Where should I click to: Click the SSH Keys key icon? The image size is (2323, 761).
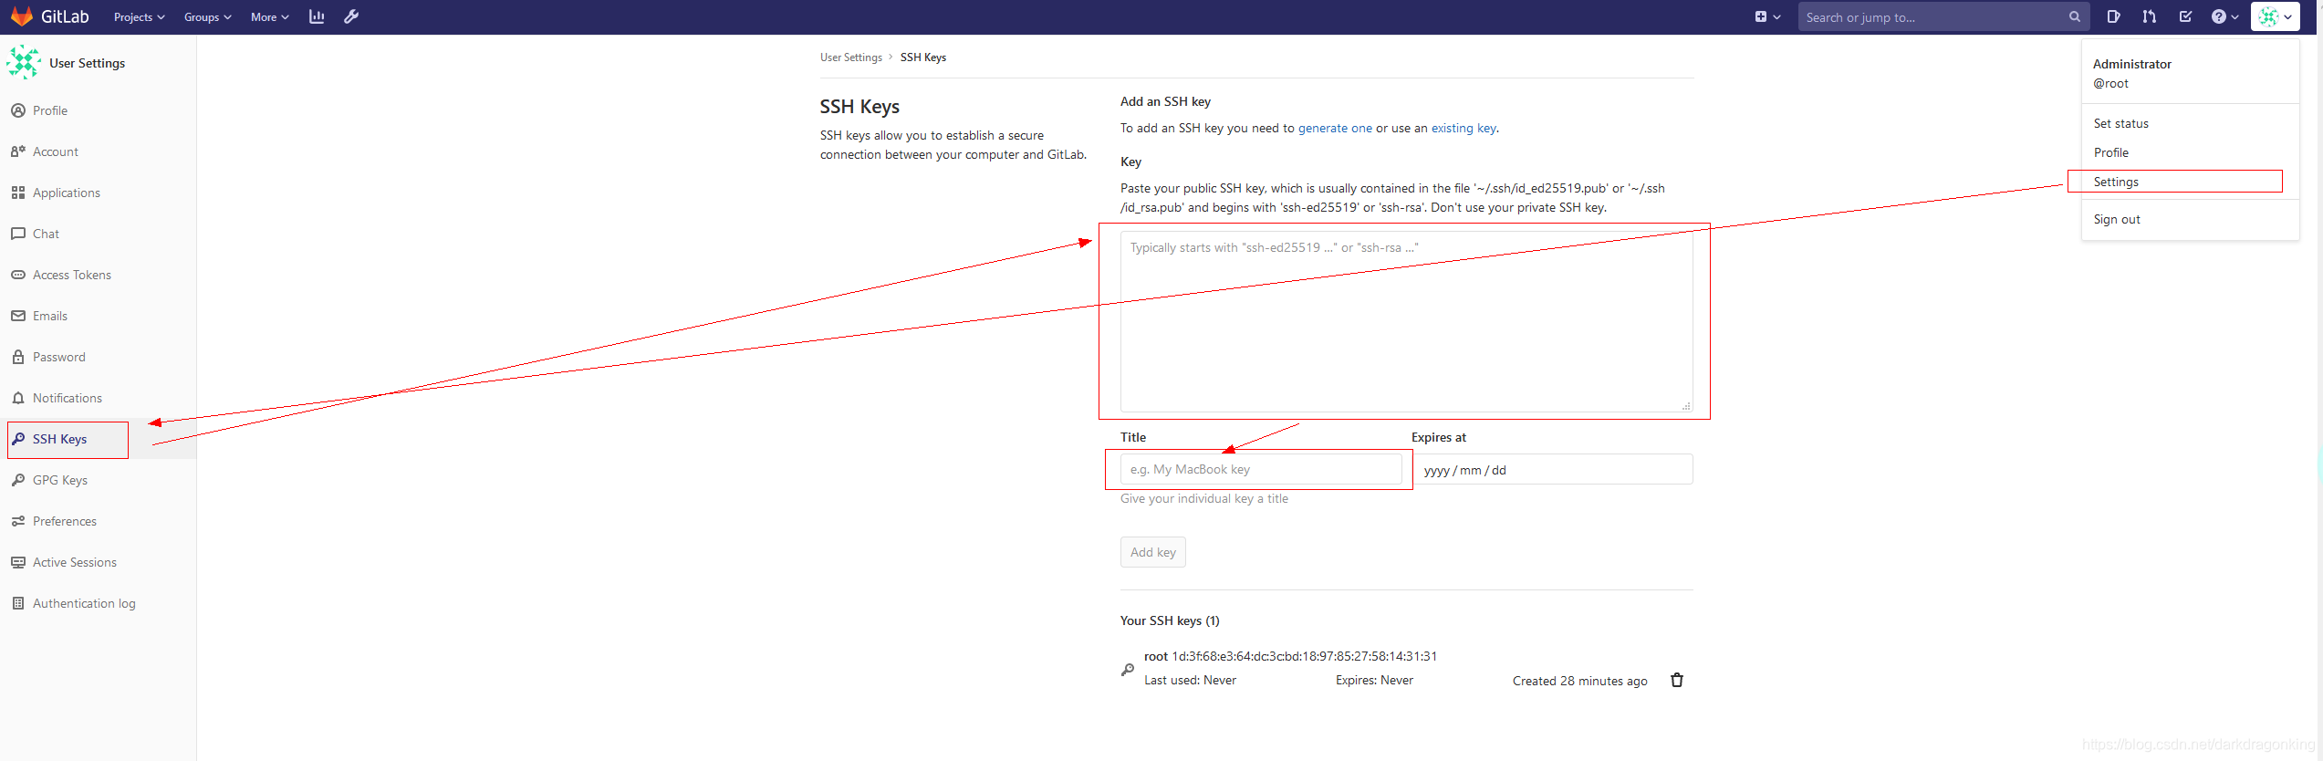click(x=18, y=439)
